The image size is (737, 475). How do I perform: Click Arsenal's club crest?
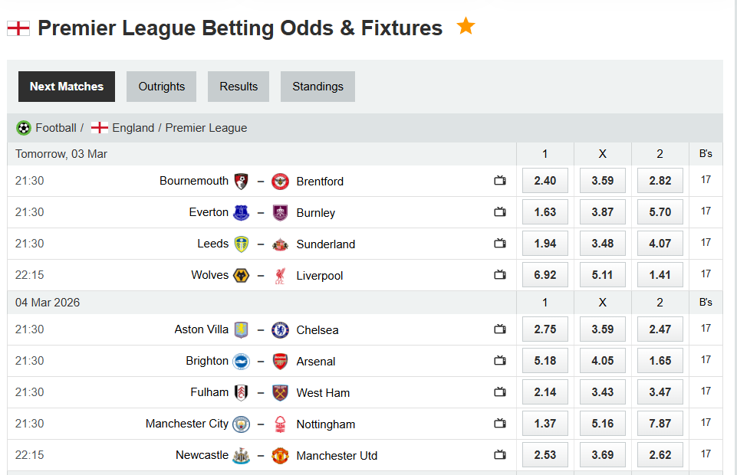tap(280, 361)
